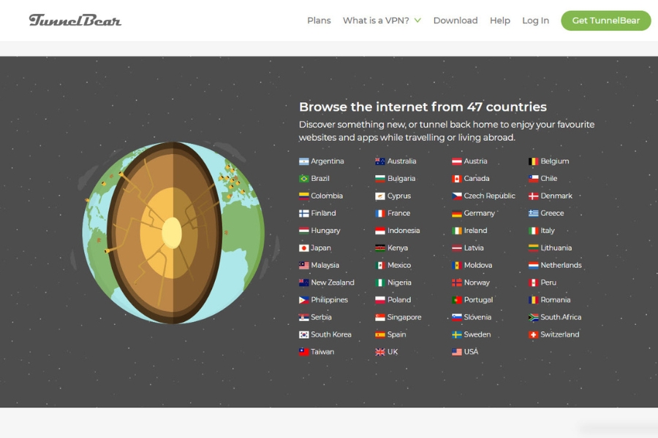
Task: Open the Plans menu item
Action: point(319,20)
